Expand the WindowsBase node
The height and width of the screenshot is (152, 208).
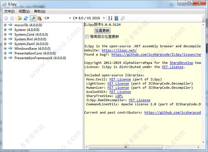click(5, 48)
